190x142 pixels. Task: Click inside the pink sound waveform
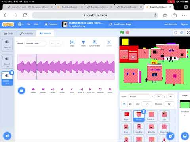point(66,67)
